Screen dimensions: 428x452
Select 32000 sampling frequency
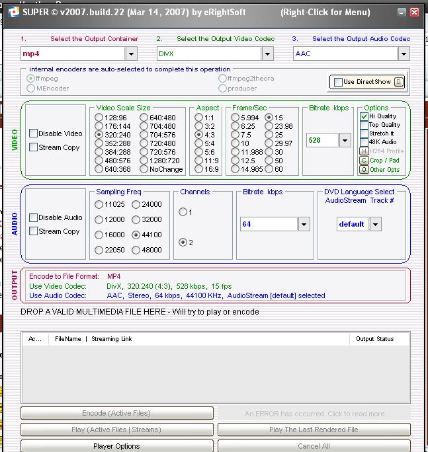coord(136,219)
